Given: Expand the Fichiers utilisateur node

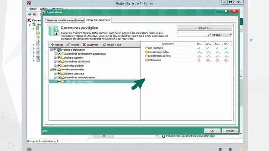Looking at the screenshot, I should tap(55, 74).
